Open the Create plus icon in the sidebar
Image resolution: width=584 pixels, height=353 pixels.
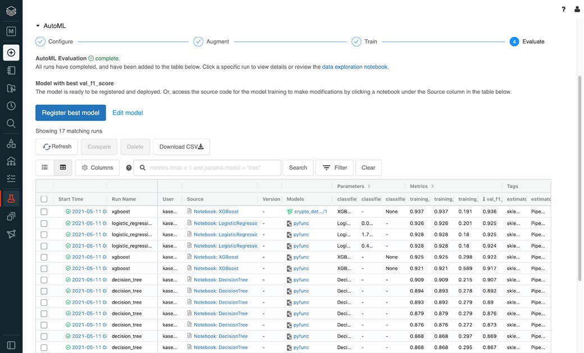pos(11,53)
